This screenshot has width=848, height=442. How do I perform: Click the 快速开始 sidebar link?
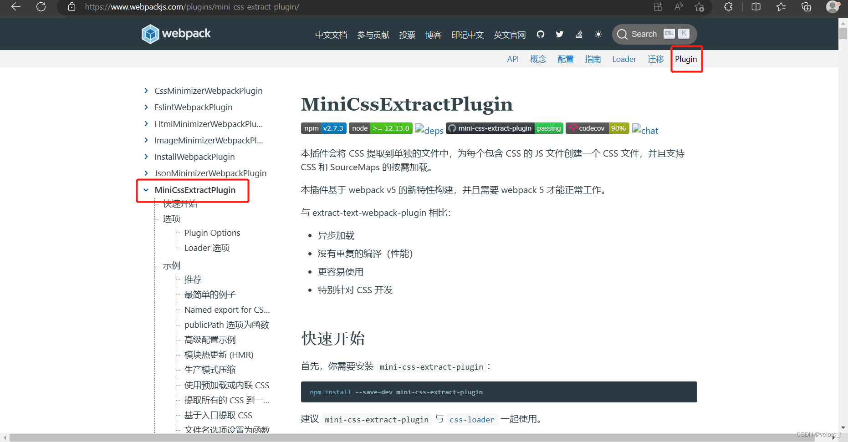coord(180,203)
